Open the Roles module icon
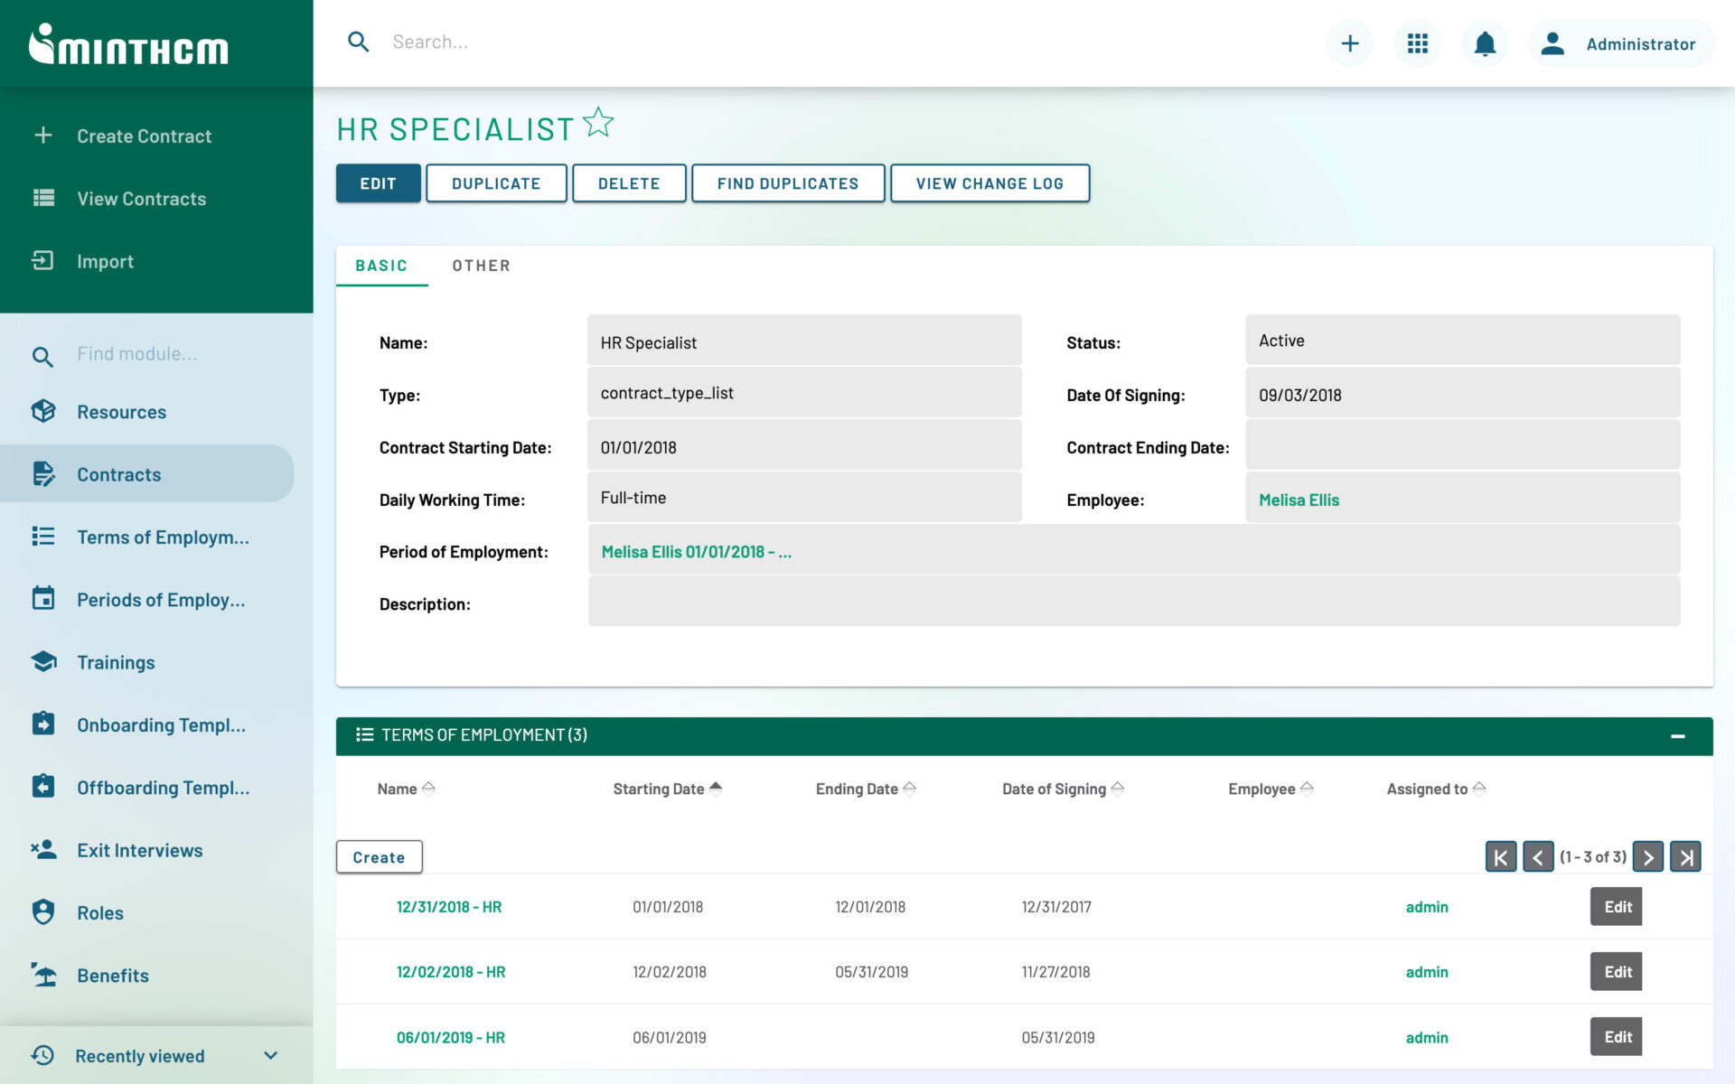1735x1084 pixels. click(42, 912)
